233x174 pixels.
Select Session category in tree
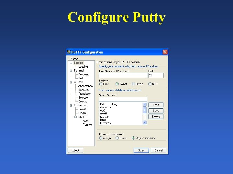click(78, 63)
